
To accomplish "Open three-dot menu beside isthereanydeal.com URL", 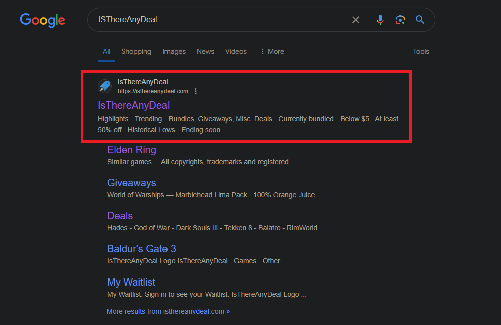I will click(196, 91).
